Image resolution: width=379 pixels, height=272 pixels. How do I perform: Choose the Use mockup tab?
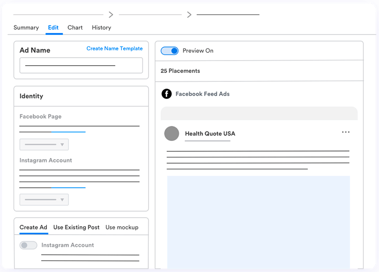tap(122, 227)
